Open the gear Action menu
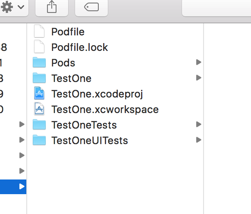251x214 pixels. click(x=13, y=7)
